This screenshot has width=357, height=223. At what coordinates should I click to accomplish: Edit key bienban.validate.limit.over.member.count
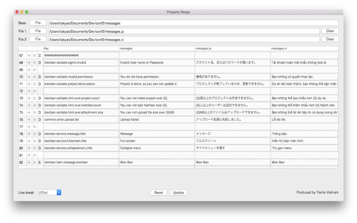[81, 105]
